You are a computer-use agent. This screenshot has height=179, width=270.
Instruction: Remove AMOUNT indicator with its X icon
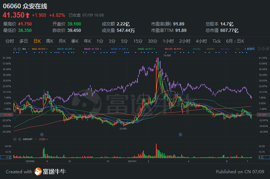click(x=20, y=139)
